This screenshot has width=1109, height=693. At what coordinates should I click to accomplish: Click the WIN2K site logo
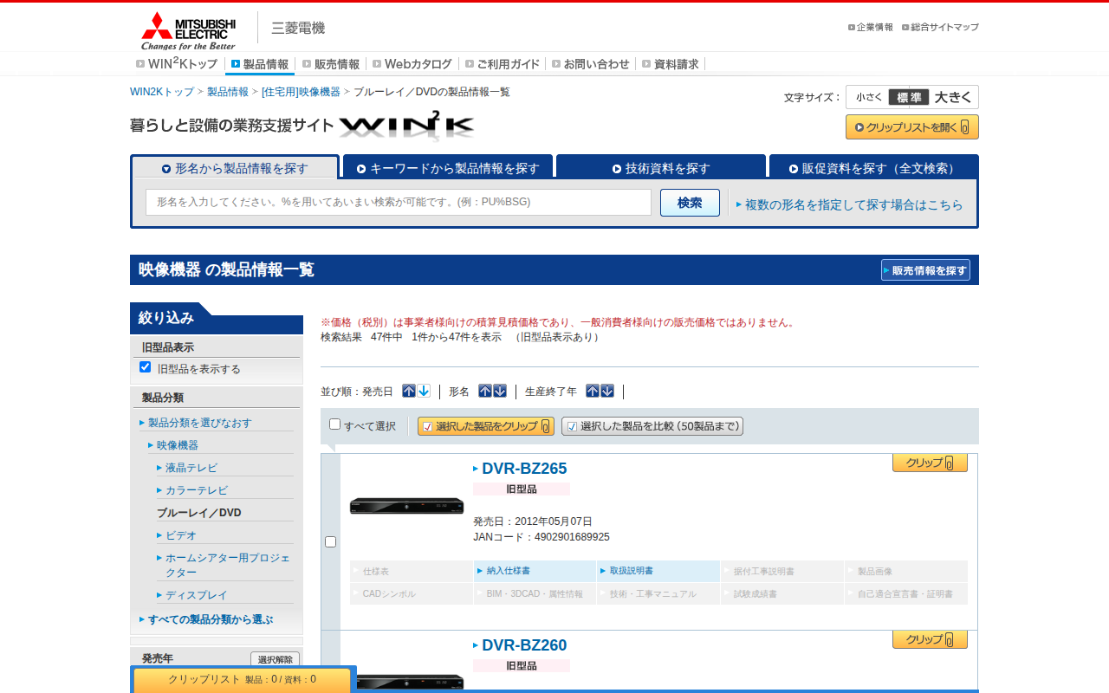(x=406, y=126)
